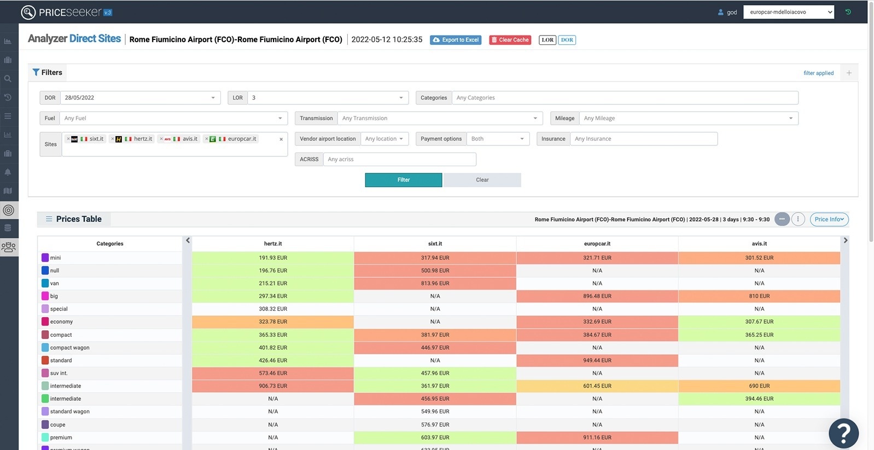Clear all selected sites with the X
The width and height of the screenshot is (874, 450).
[281, 139]
